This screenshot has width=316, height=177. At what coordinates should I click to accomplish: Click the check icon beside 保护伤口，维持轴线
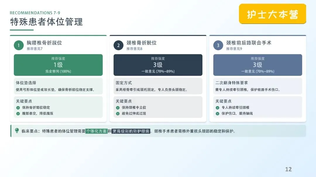pyautogui.click(x=217, y=113)
